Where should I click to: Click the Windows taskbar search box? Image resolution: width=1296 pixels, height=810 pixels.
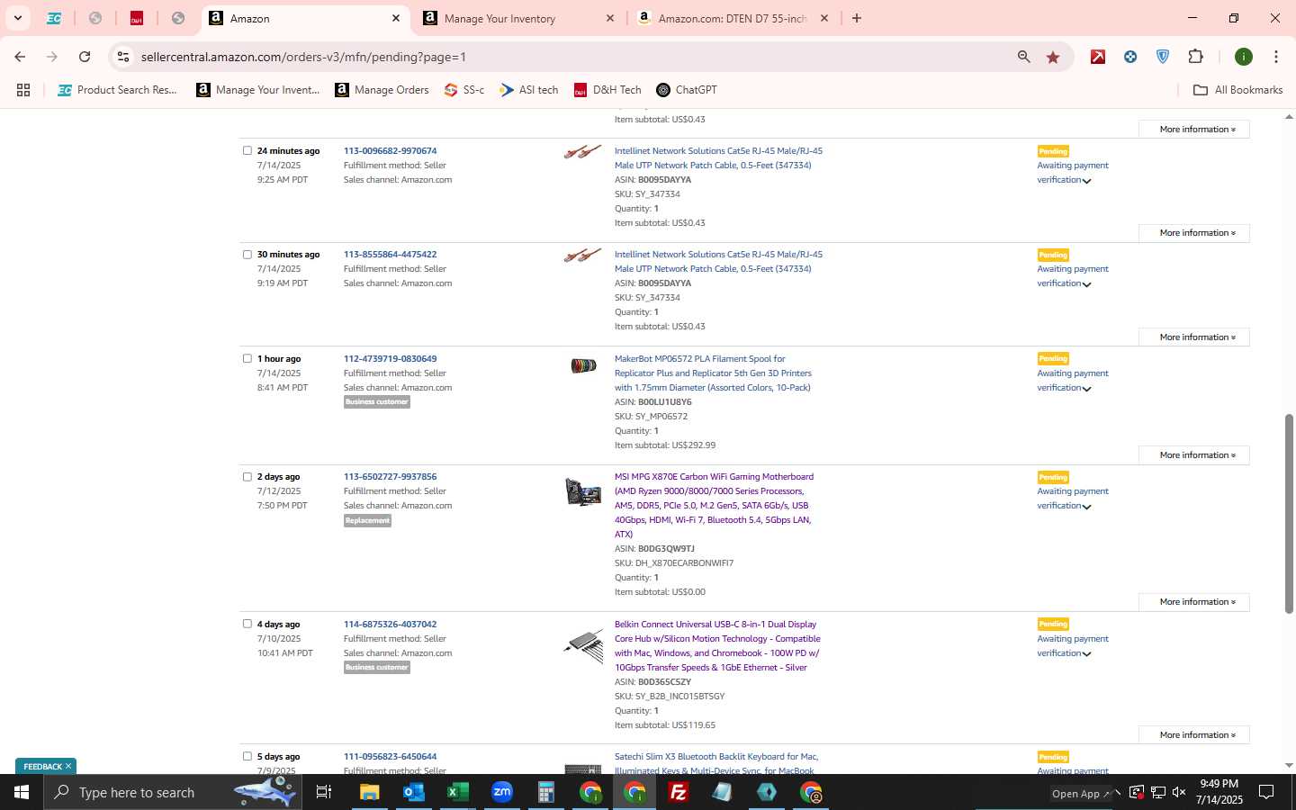point(173,792)
